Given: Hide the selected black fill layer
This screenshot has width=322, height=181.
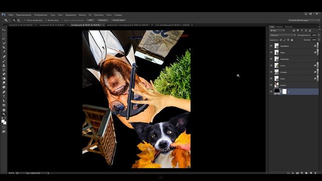Looking at the screenshot, I should coord(271,92).
